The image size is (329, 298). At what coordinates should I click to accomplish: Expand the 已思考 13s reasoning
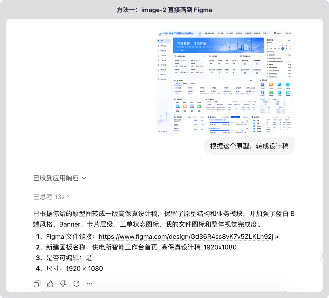(x=51, y=197)
